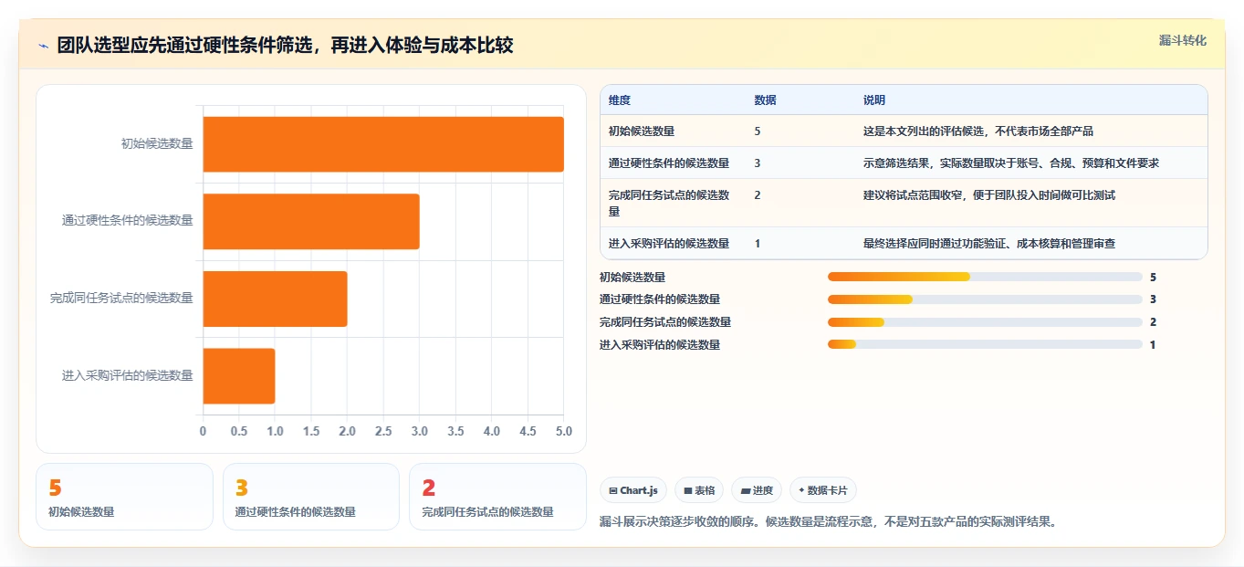Image resolution: width=1244 pixels, height=567 pixels.
Task: Click the 进入采购评估的候选数量 progress bar
Action: pos(985,345)
